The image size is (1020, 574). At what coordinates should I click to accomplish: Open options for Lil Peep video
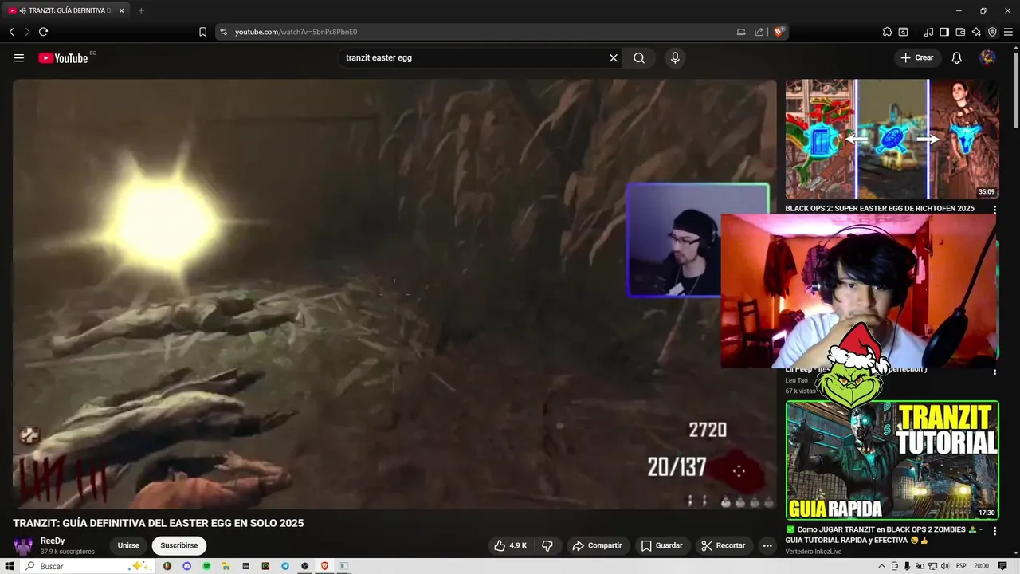click(x=994, y=372)
